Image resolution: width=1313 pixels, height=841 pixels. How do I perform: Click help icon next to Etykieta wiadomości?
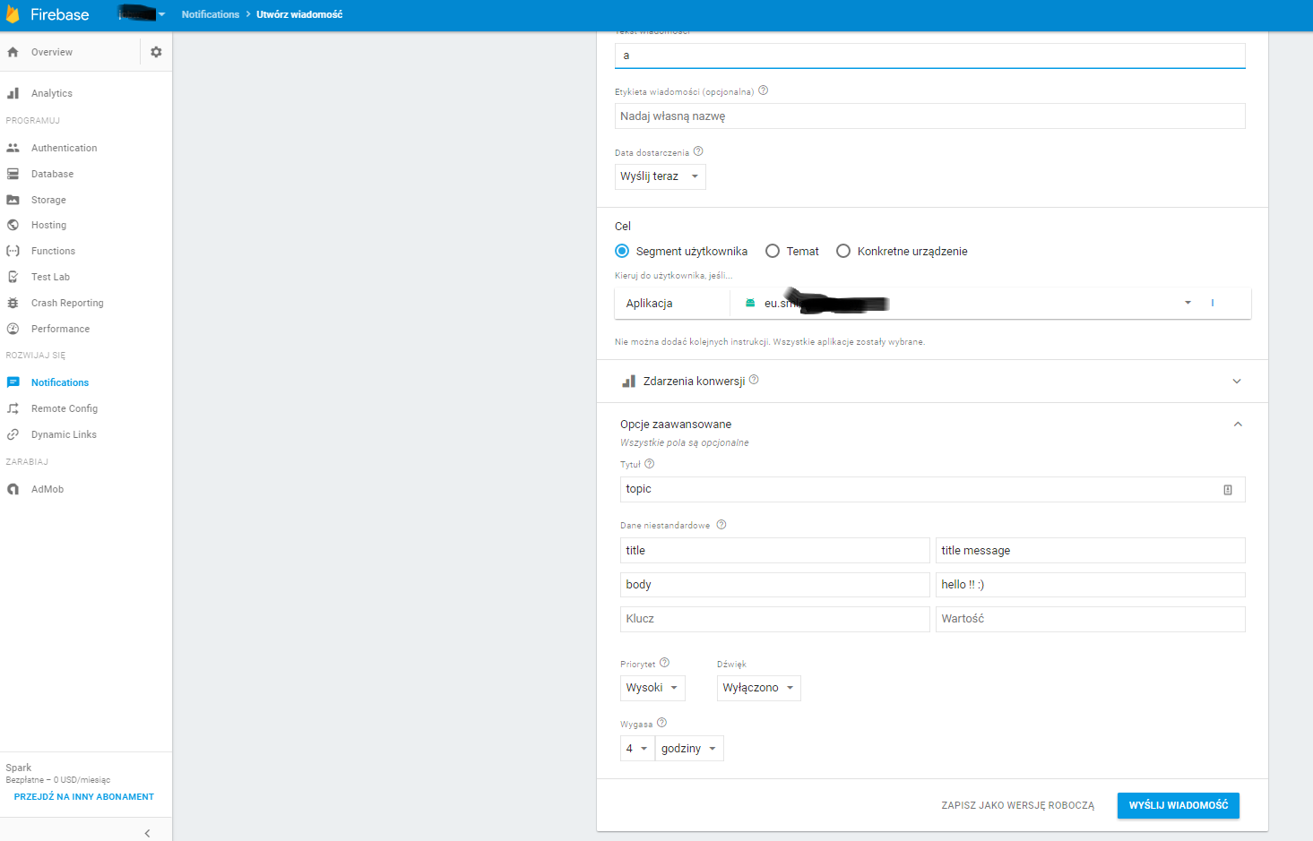point(764,90)
